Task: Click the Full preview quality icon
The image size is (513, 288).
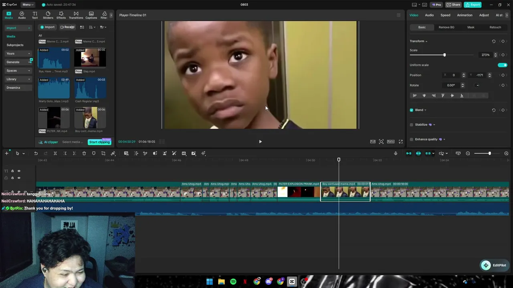Action: point(373,142)
